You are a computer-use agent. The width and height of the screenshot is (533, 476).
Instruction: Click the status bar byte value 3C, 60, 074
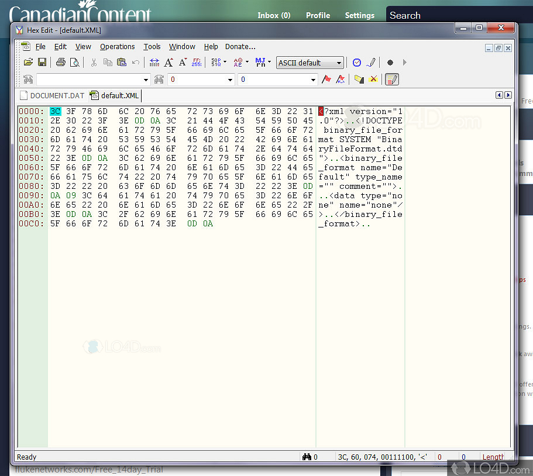click(x=383, y=457)
